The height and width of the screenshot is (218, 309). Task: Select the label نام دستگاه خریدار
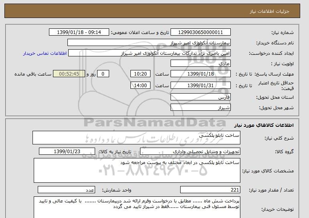275,43
